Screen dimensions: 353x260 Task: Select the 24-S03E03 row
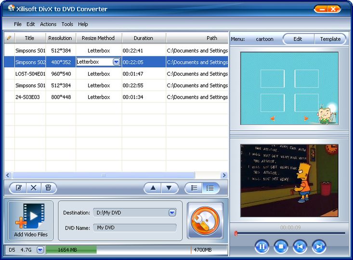tap(117, 97)
